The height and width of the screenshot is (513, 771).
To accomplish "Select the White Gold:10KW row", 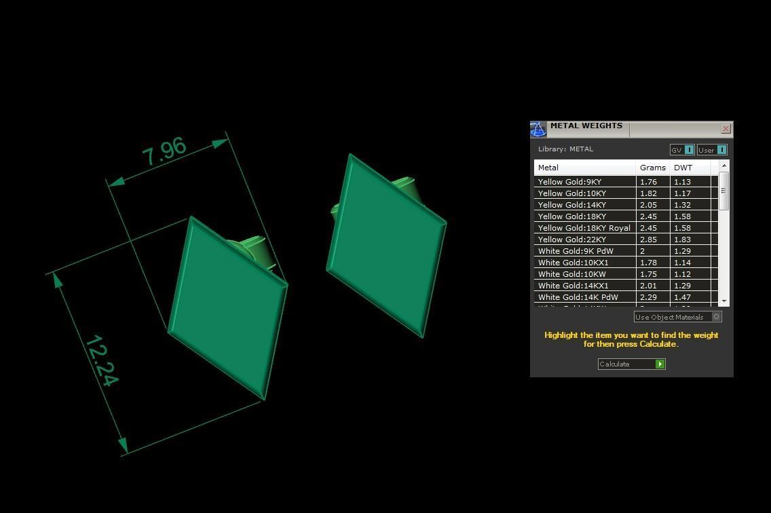I will pyautogui.click(x=626, y=274).
